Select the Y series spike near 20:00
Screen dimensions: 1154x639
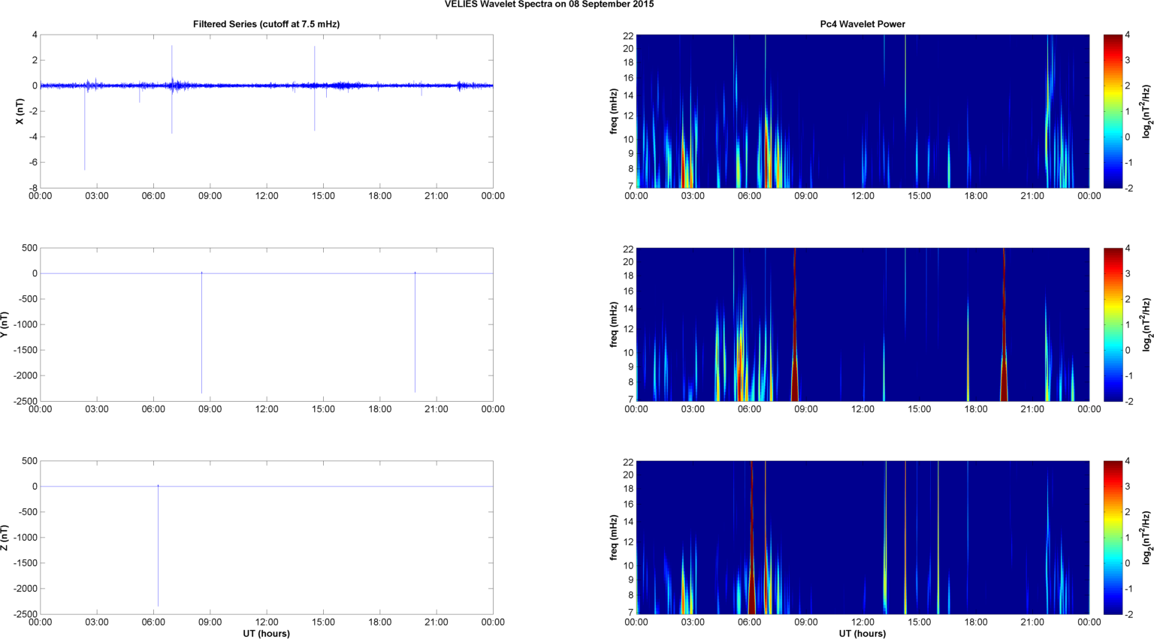pyautogui.click(x=415, y=338)
